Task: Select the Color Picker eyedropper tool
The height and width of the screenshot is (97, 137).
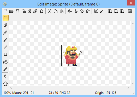Action: (5, 69)
